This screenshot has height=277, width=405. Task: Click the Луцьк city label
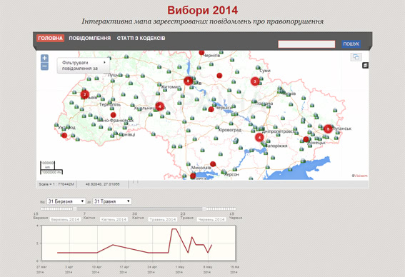click(113, 75)
